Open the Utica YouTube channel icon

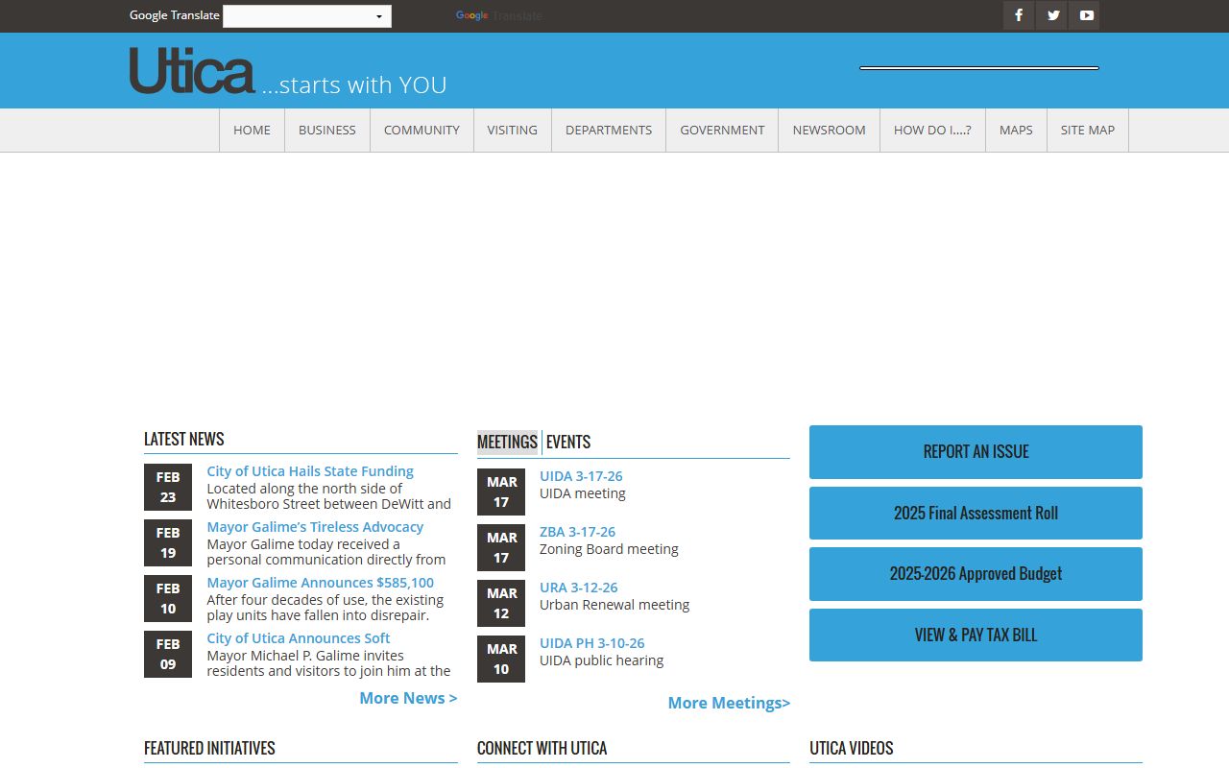tap(1085, 15)
